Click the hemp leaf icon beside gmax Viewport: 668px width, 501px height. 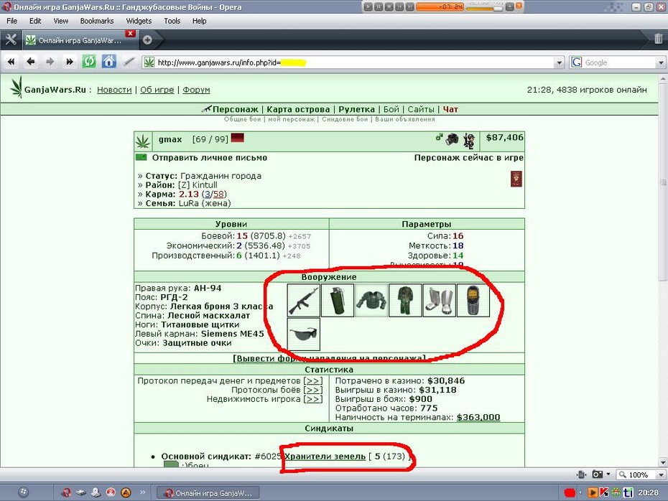(x=143, y=141)
